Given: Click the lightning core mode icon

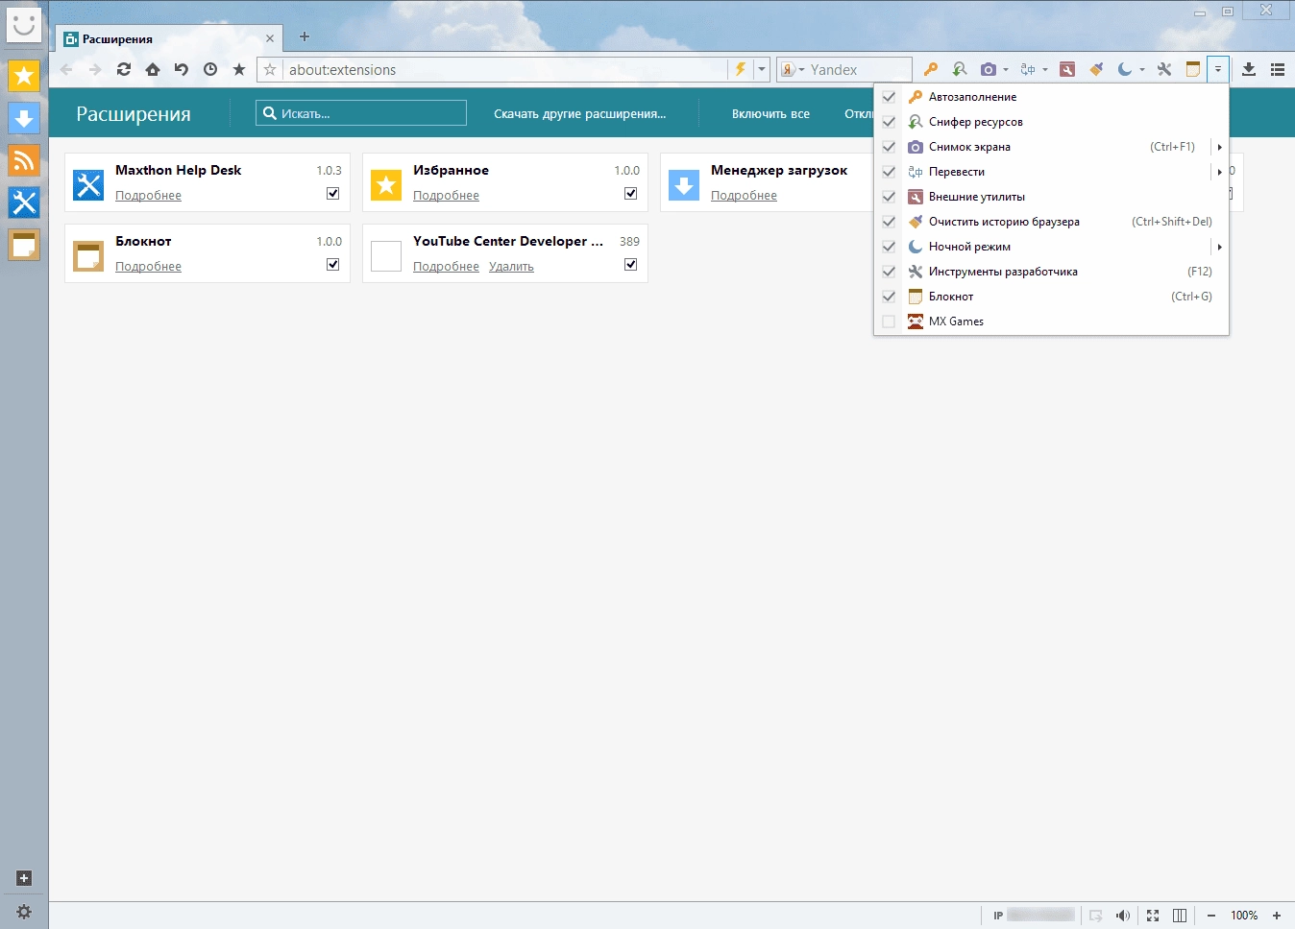Looking at the screenshot, I should (740, 69).
